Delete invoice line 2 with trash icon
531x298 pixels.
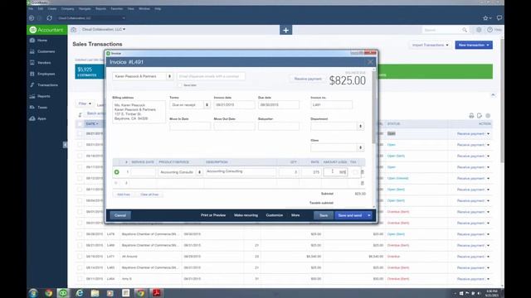coord(362,183)
